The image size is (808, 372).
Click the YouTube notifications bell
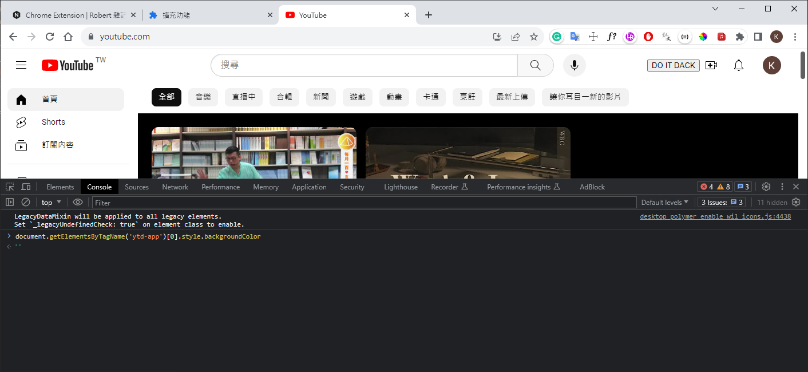(739, 65)
